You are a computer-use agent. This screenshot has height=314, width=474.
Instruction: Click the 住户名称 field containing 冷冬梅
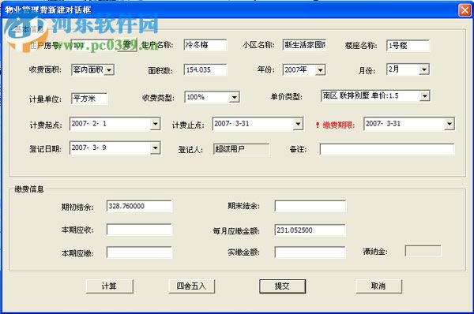[205, 45]
